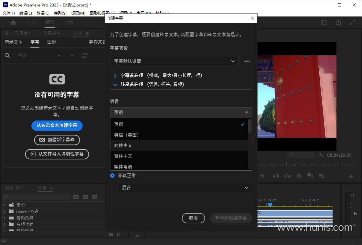The height and width of the screenshot is (245, 362).
Task: Click the wrench settings icon in Program Monitor
Action: click(321, 155)
